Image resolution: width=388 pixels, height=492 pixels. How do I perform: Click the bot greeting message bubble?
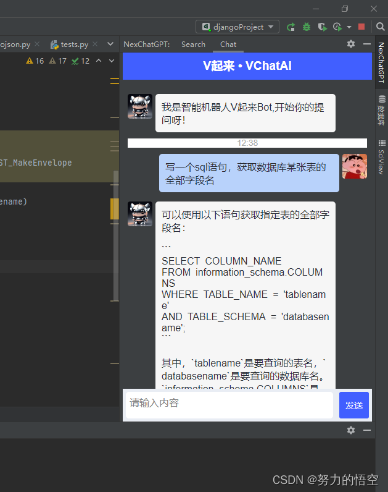[x=246, y=113]
